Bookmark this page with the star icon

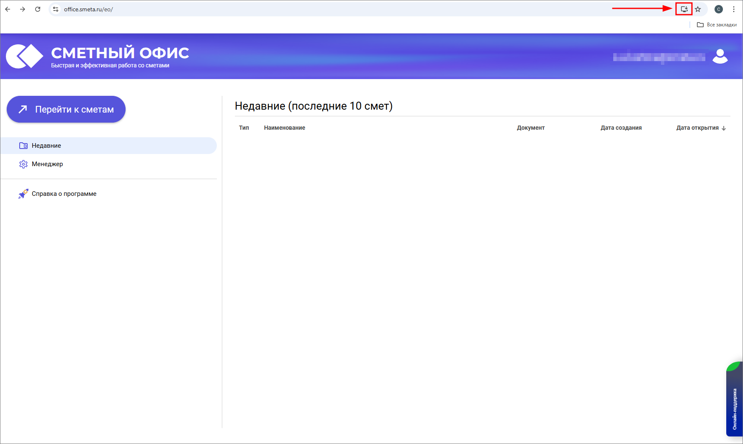point(698,9)
